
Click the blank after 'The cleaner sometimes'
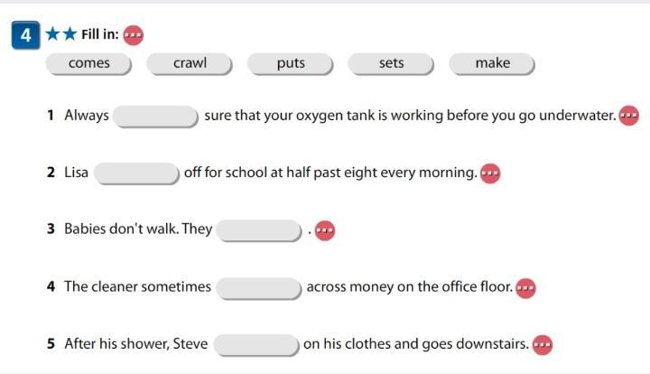(259, 287)
